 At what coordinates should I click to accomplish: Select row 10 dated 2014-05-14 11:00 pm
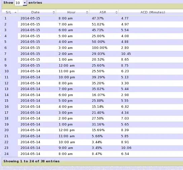93,71
